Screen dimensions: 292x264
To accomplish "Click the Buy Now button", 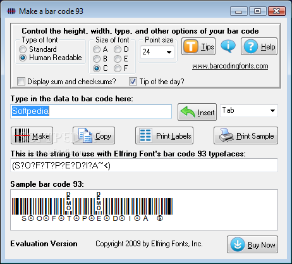I will (x=252, y=244).
